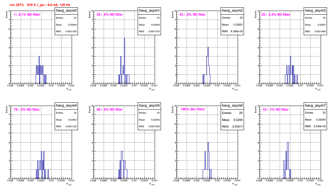
Task: Click the '40± 4% ND filter' label
Action: pos(110,110)
